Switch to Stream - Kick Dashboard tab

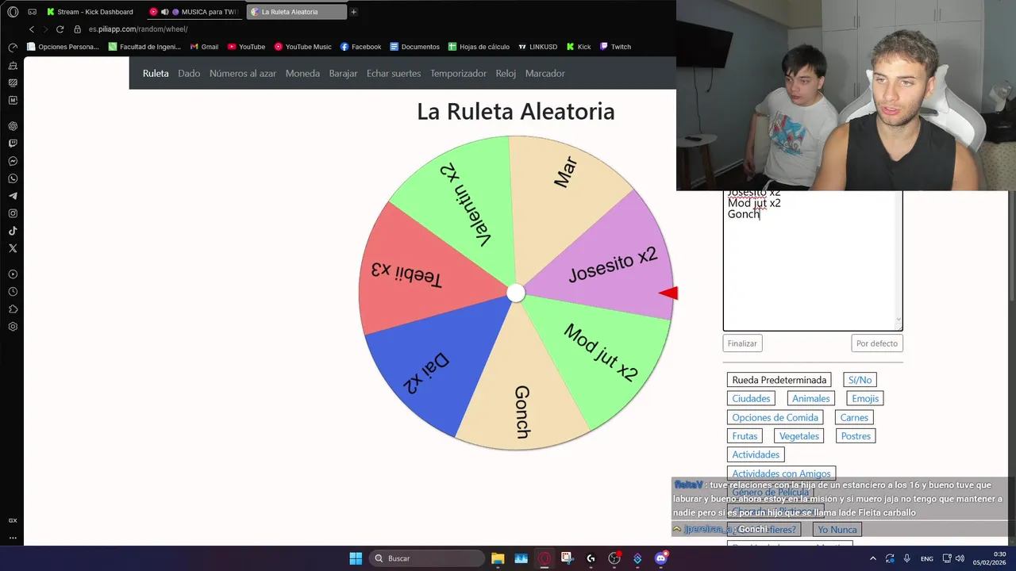click(90, 12)
